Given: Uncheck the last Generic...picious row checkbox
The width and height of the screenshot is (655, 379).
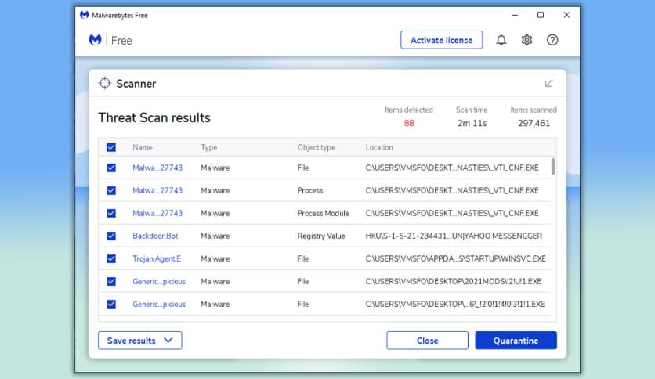Looking at the screenshot, I should pos(111,305).
